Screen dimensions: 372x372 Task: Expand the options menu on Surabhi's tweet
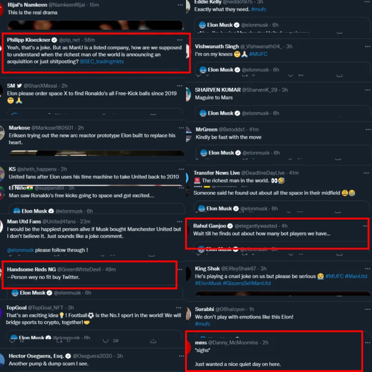[367, 309]
